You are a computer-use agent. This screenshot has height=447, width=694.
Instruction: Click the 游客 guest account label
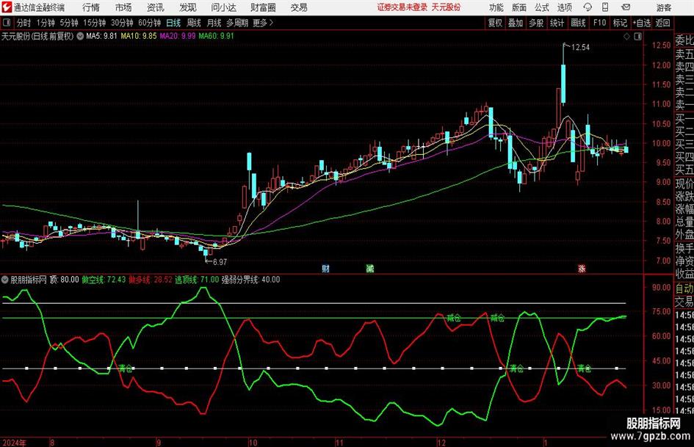point(663,7)
